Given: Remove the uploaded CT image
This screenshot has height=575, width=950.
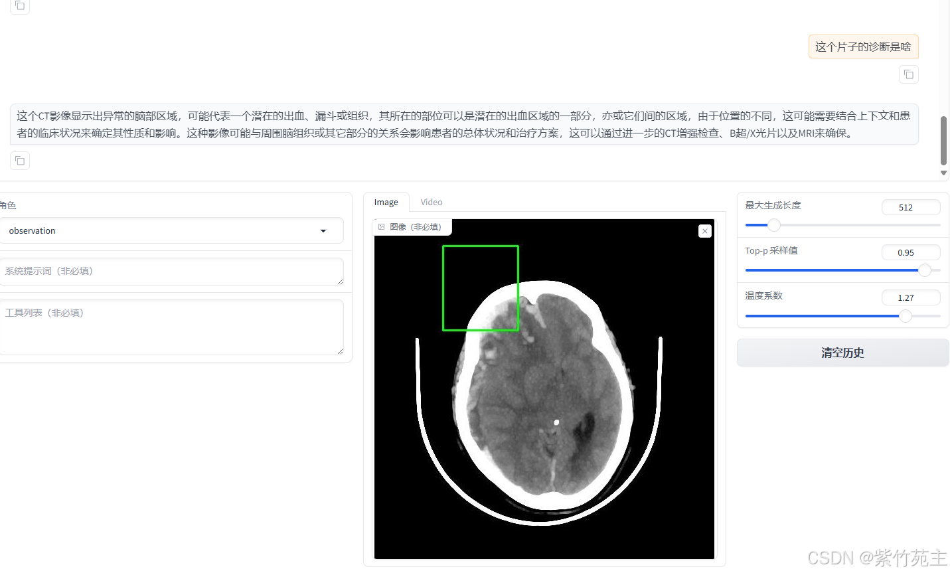Looking at the screenshot, I should [x=705, y=231].
